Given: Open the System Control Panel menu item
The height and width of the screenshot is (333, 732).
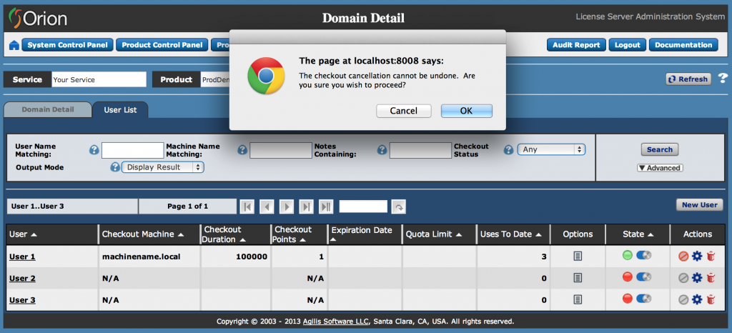Looking at the screenshot, I should 67,45.
